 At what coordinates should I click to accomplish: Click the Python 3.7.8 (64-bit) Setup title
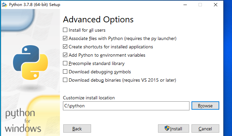click(x=34, y=5)
